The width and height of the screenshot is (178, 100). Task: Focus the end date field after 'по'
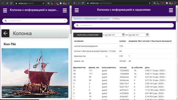click(x=139, y=35)
